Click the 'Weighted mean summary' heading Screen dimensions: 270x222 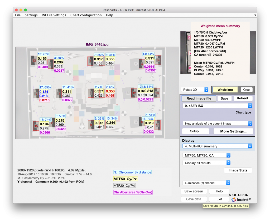220,26
